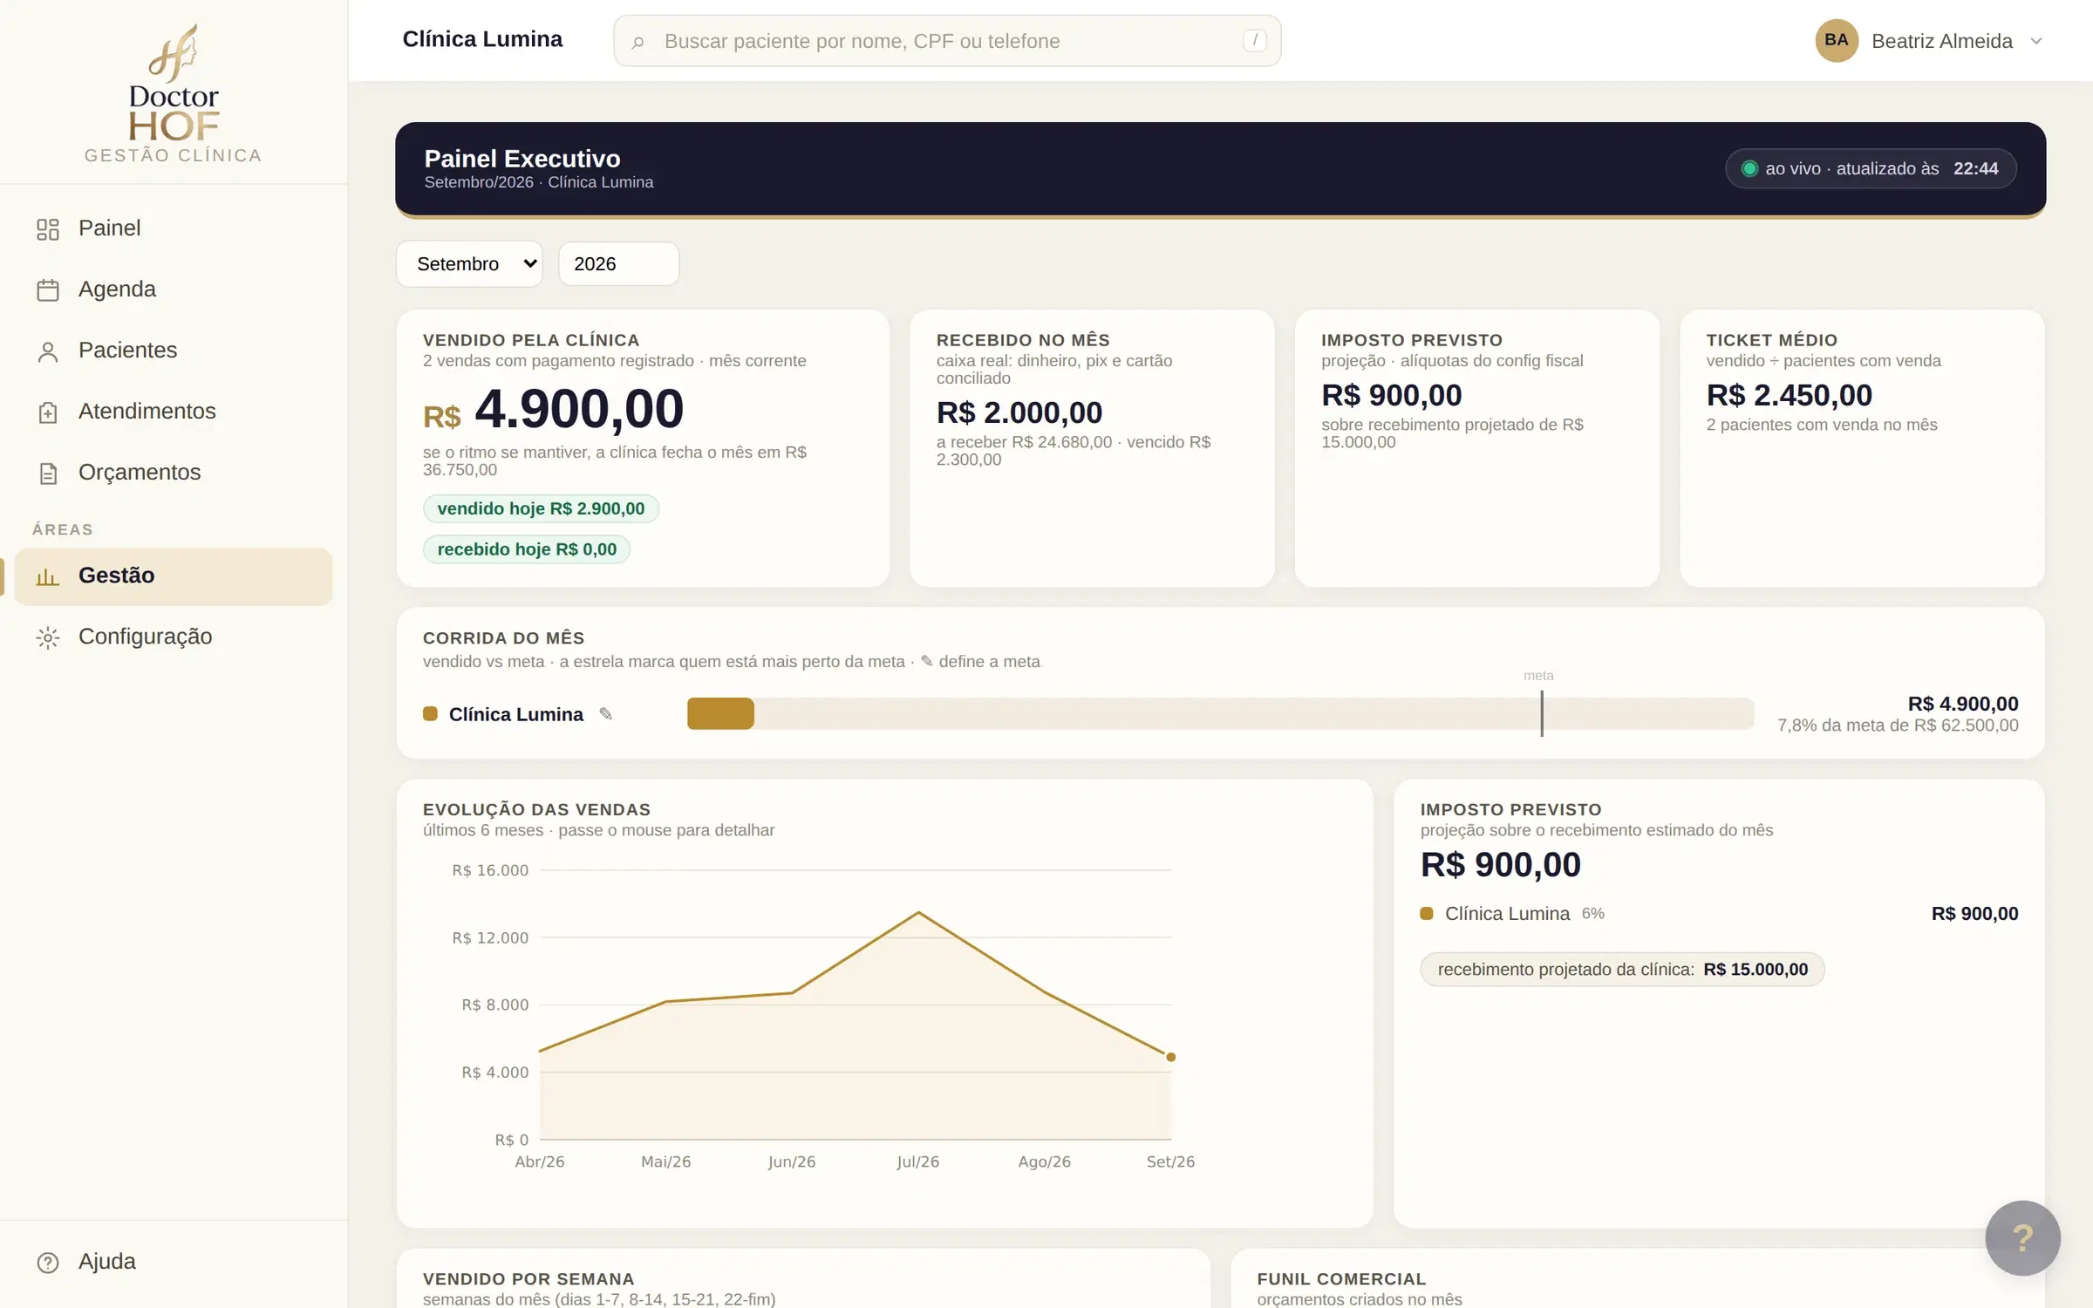Viewport: 2093px width, 1308px height.
Task: Click the Beatriz Almeida user name
Action: 1941,41
